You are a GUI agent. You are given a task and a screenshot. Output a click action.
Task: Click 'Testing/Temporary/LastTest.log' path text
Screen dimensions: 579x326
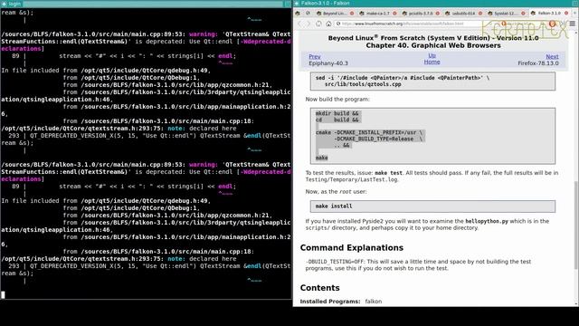pos(351,179)
